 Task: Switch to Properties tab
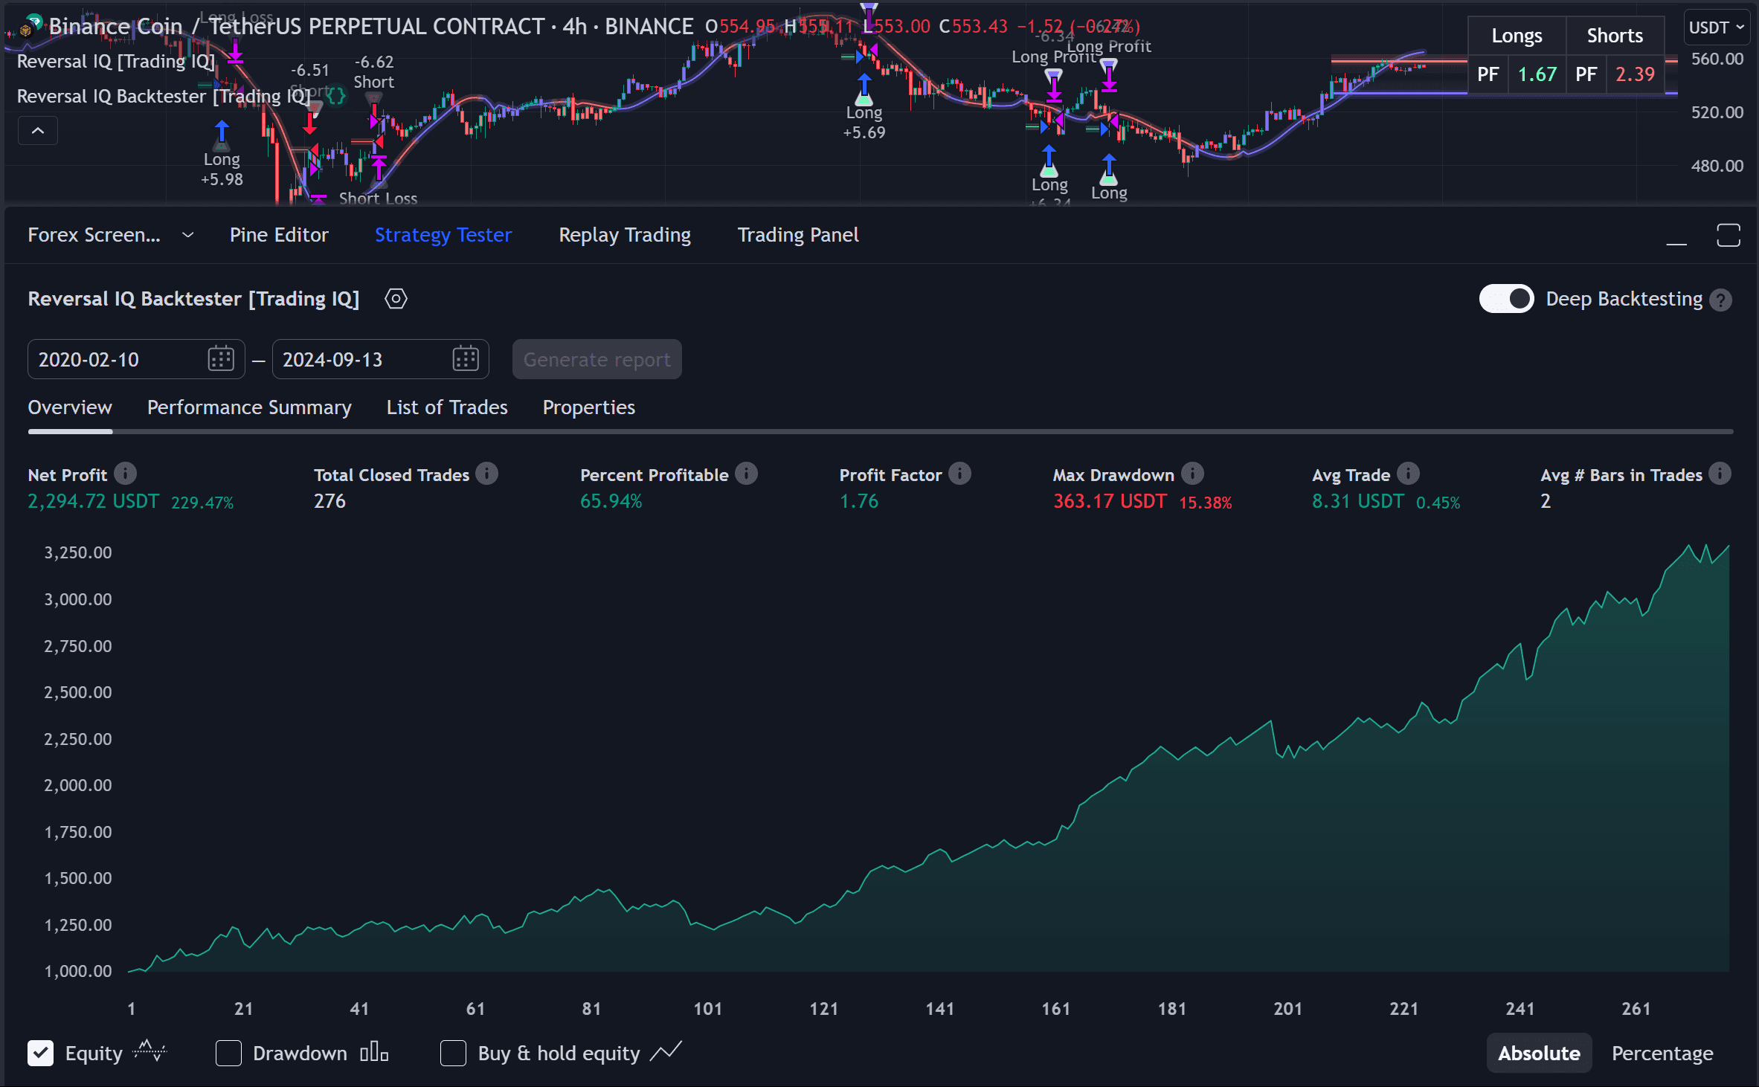point(589,407)
